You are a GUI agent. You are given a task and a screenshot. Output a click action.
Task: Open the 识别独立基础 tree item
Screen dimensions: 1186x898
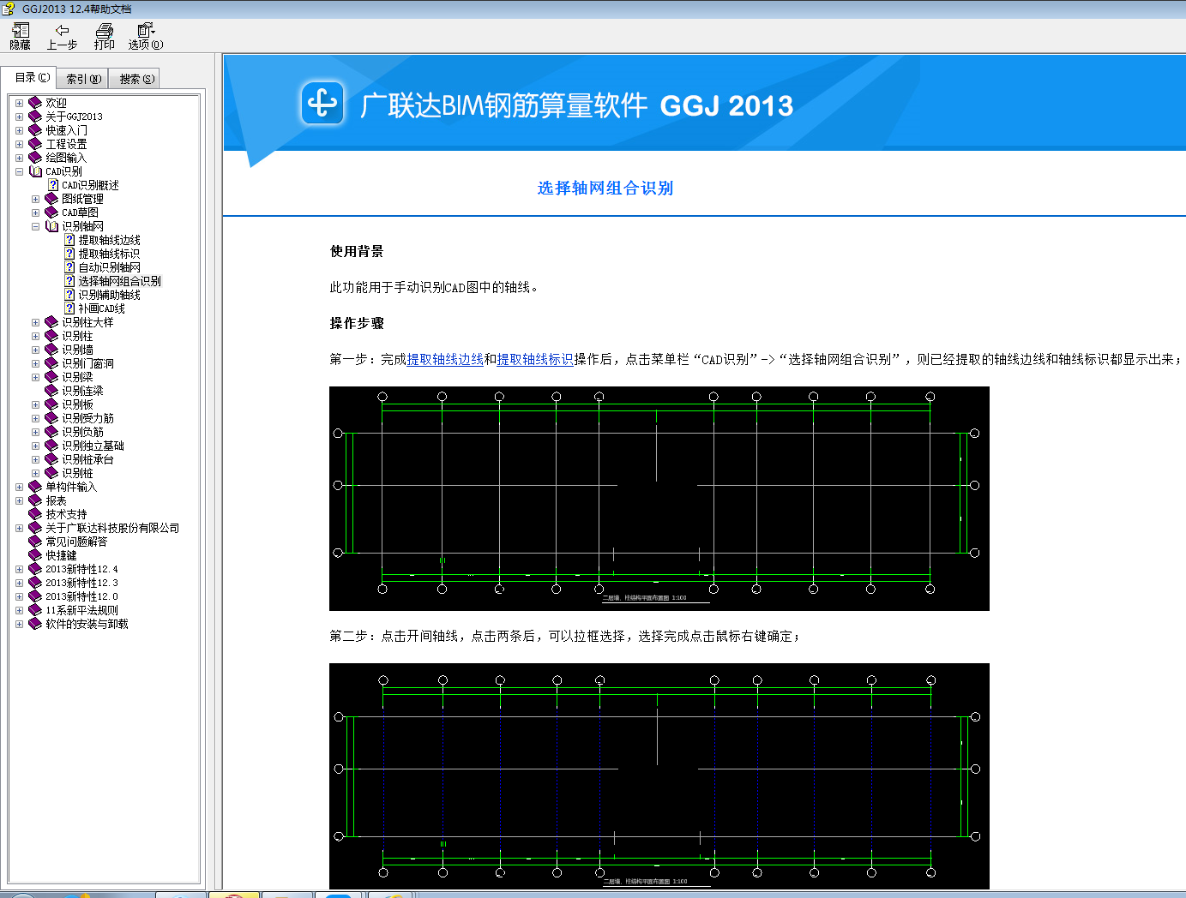click(x=93, y=446)
